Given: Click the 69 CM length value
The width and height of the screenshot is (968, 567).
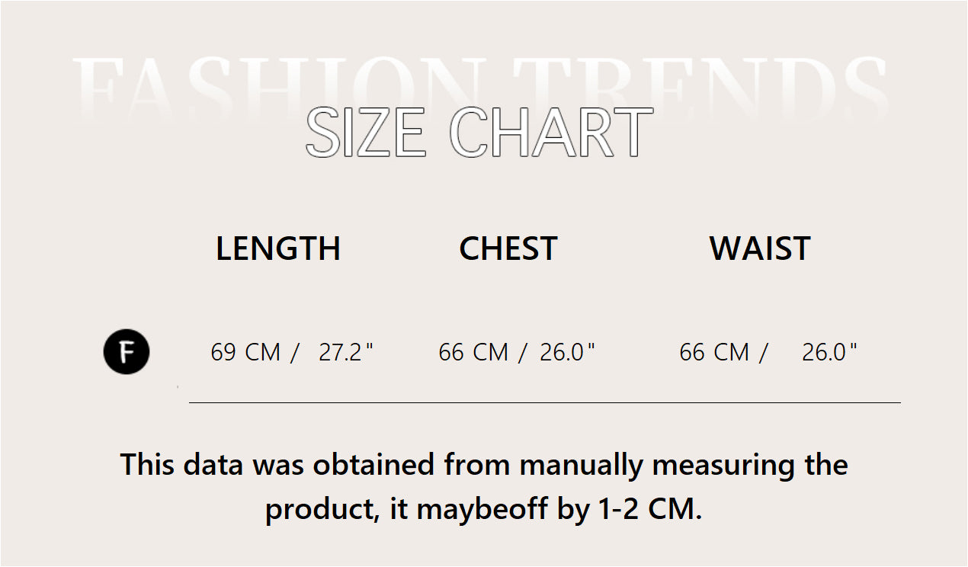Looking at the screenshot, I should 245,352.
